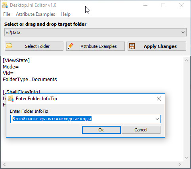Click the vertical scrollbar down arrow
This screenshot has width=191, height=169.
[186, 158]
